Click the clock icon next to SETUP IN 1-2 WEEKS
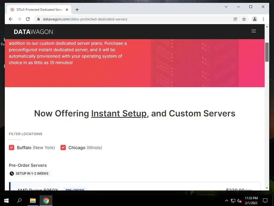This screenshot has width=274, height=206. [x=12, y=174]
